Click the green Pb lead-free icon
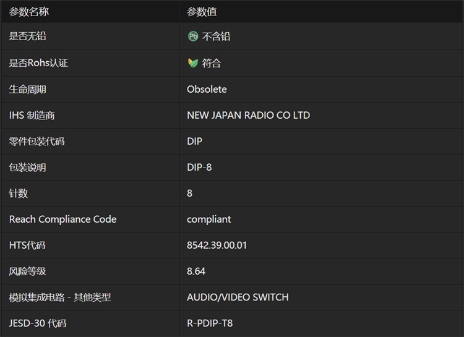Screen dimensions: 464x337 click(193, 36)
